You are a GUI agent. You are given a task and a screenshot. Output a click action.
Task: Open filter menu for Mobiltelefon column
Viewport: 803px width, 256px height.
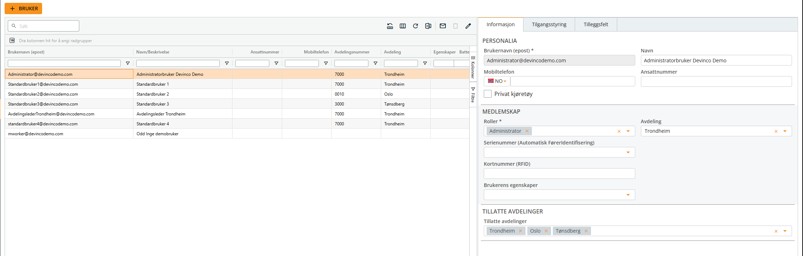(326, 63)
